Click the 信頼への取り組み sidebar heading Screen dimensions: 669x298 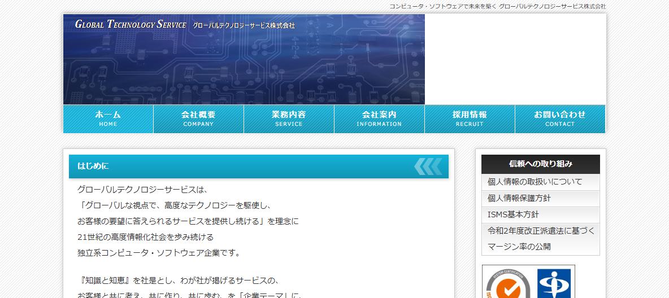(541, 164)
